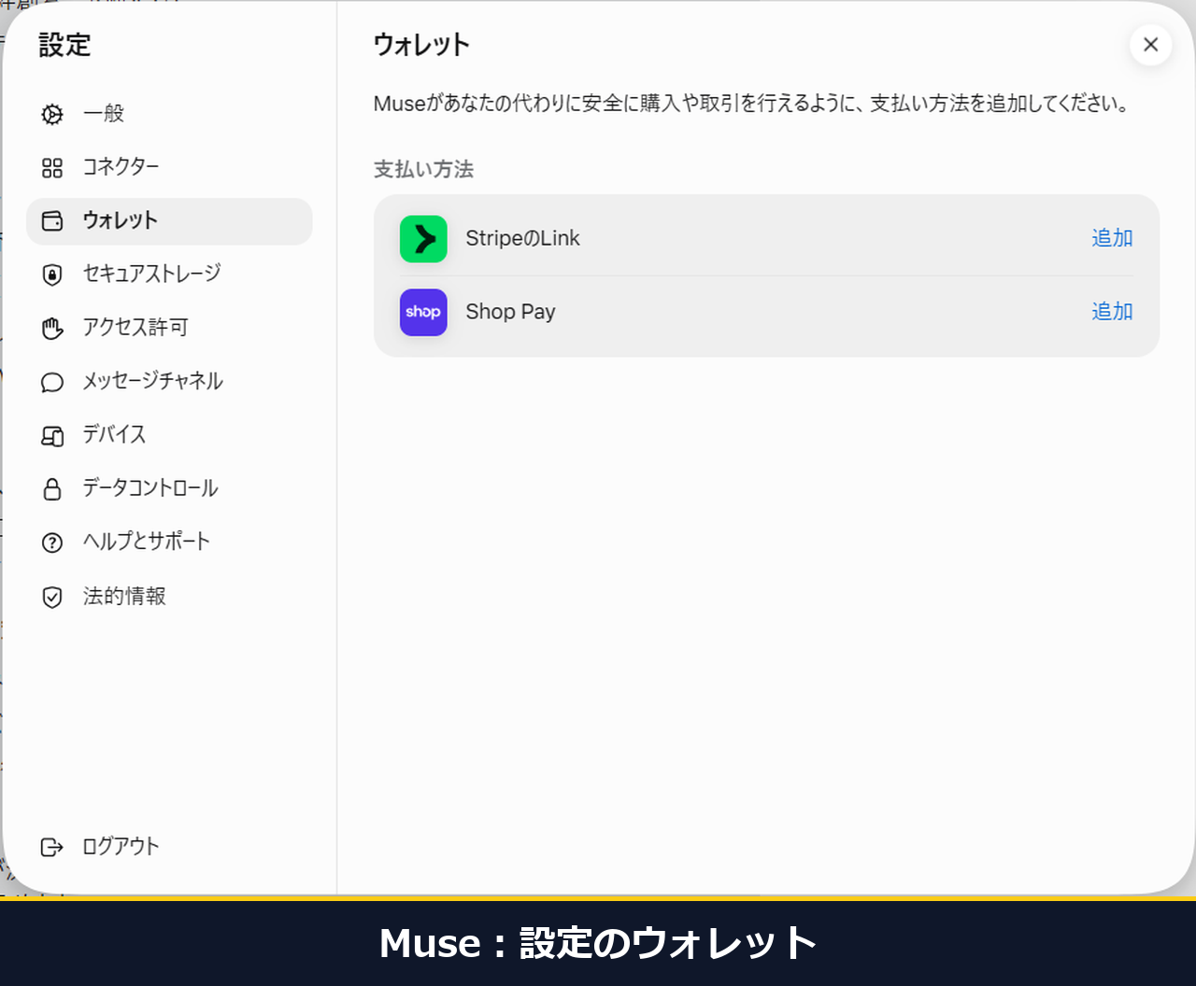Screen dimensions: 1196x986
Task: Open データコントロール settings
Action: [169, 488]
